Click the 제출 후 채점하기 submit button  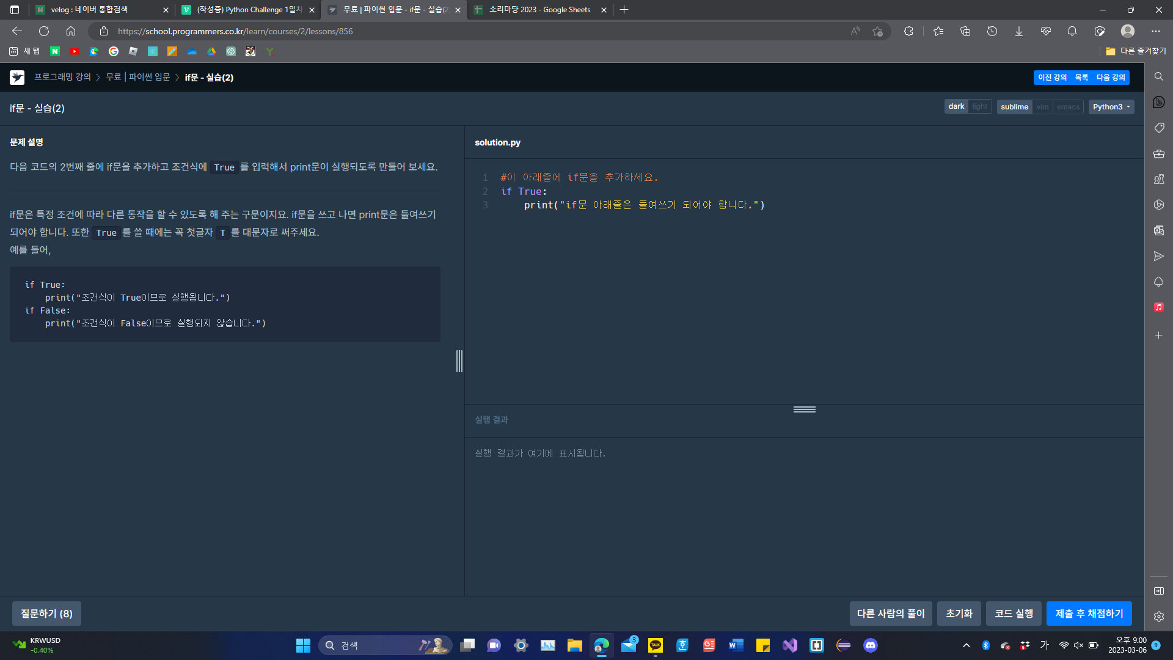coord(1089,614)
